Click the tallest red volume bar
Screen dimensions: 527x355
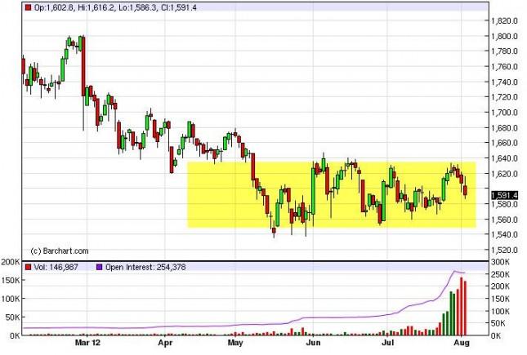pos(462,306)
